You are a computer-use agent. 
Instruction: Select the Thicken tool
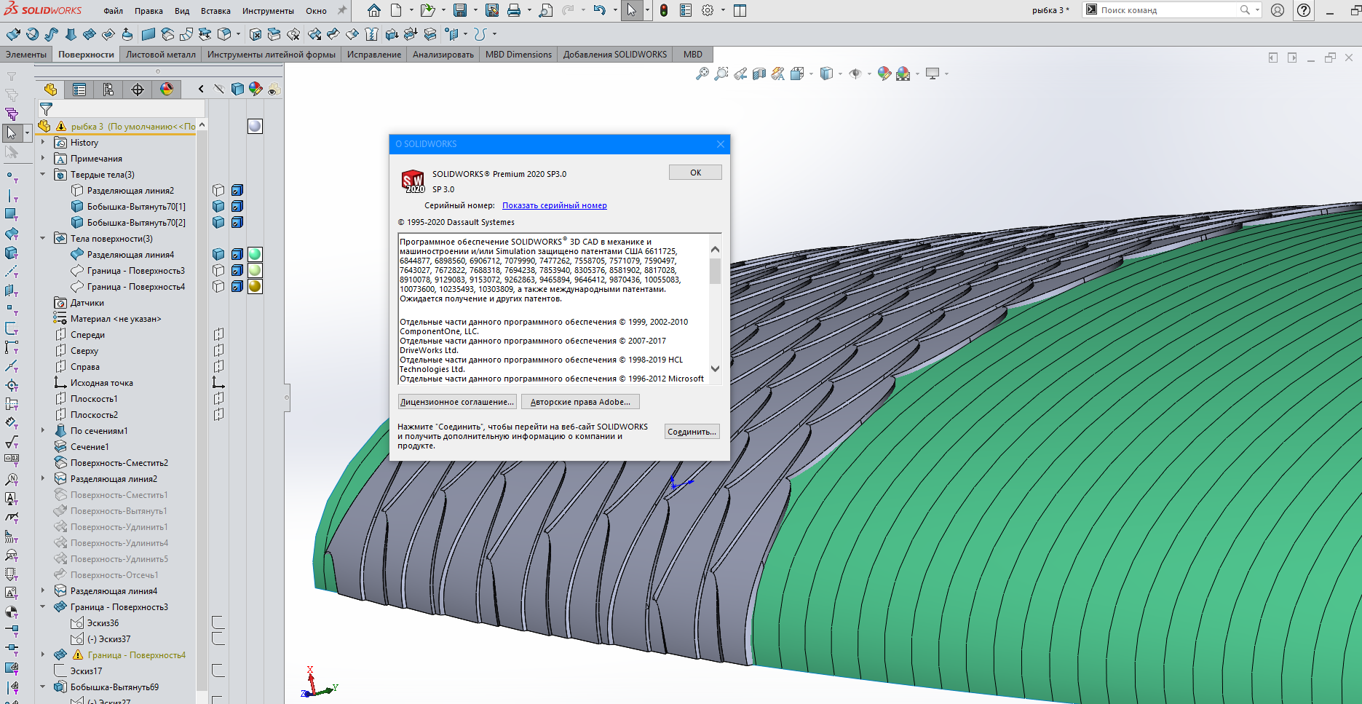(x=392, y=34)
